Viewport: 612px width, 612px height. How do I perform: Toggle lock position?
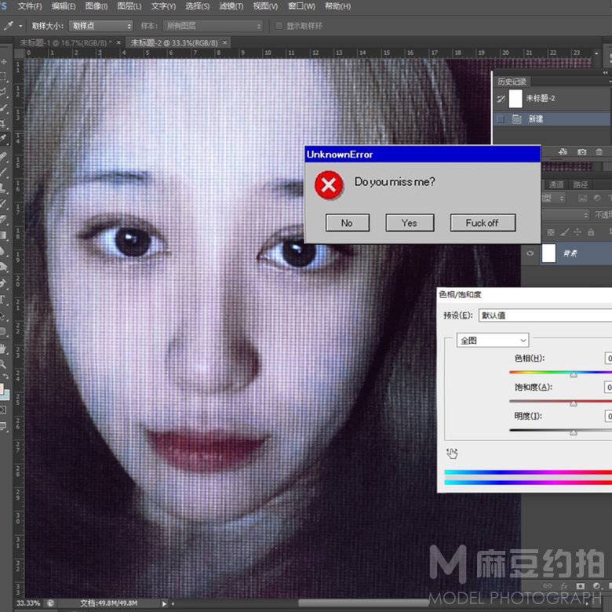[x=577, y=232]
